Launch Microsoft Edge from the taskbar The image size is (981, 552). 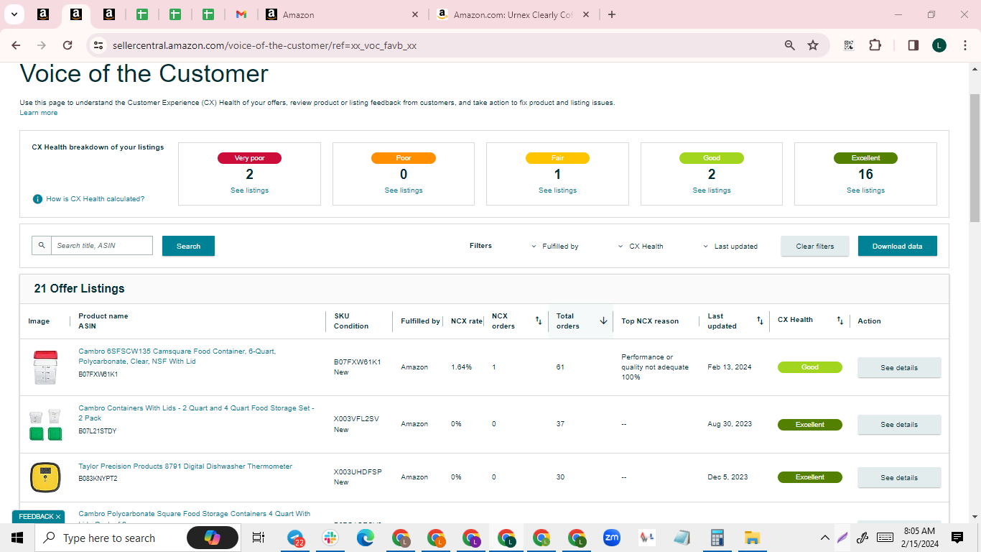[x=366, y=538]
